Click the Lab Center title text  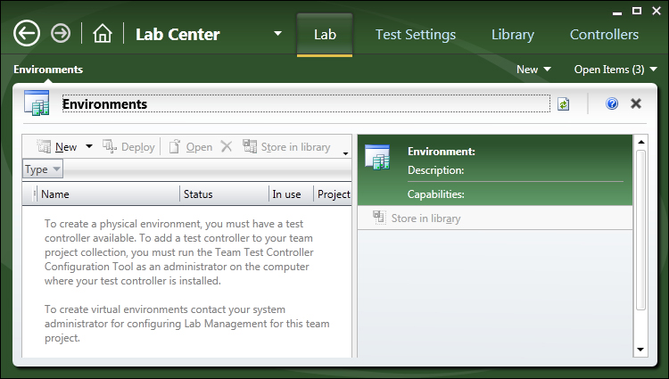click(x=178, y=35)
